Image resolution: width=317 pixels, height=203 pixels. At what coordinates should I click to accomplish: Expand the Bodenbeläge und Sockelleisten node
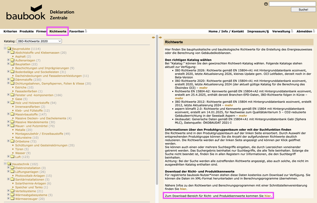click(x=8, y=71)
